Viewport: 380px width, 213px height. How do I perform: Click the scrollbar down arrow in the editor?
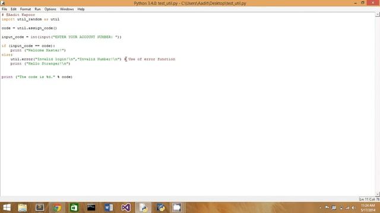[378, 194]
